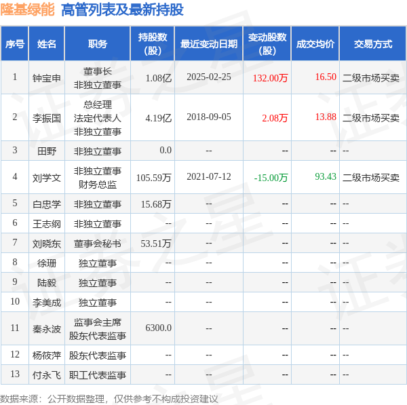Click the 董事会秘书 position text
407x405 pixels.
[98, 244]
